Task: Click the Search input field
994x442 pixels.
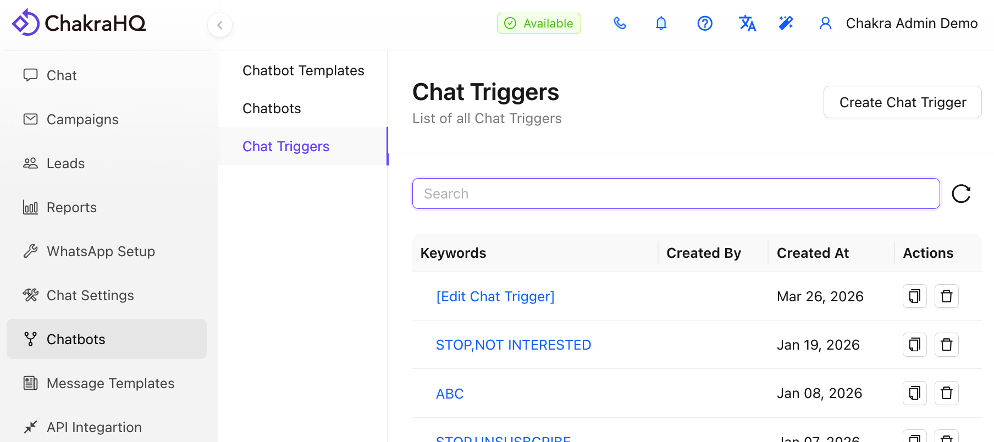Action: (676, 194)
